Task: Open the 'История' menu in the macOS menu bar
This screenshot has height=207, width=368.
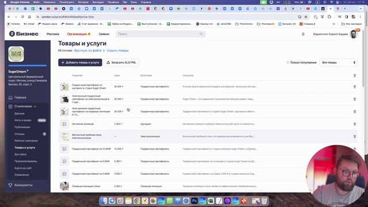Action: [x=83, y=2]
